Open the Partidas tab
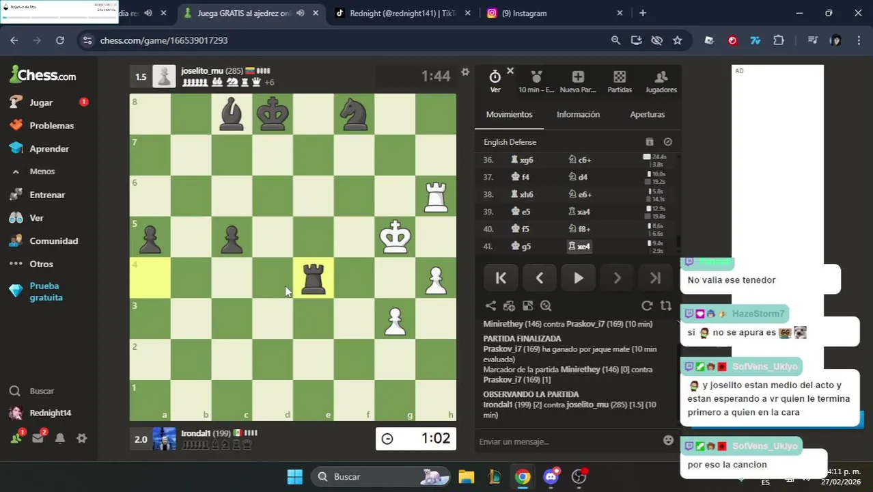Image resolution: width=873 pixels, height=492 pixels. [620, 81]
